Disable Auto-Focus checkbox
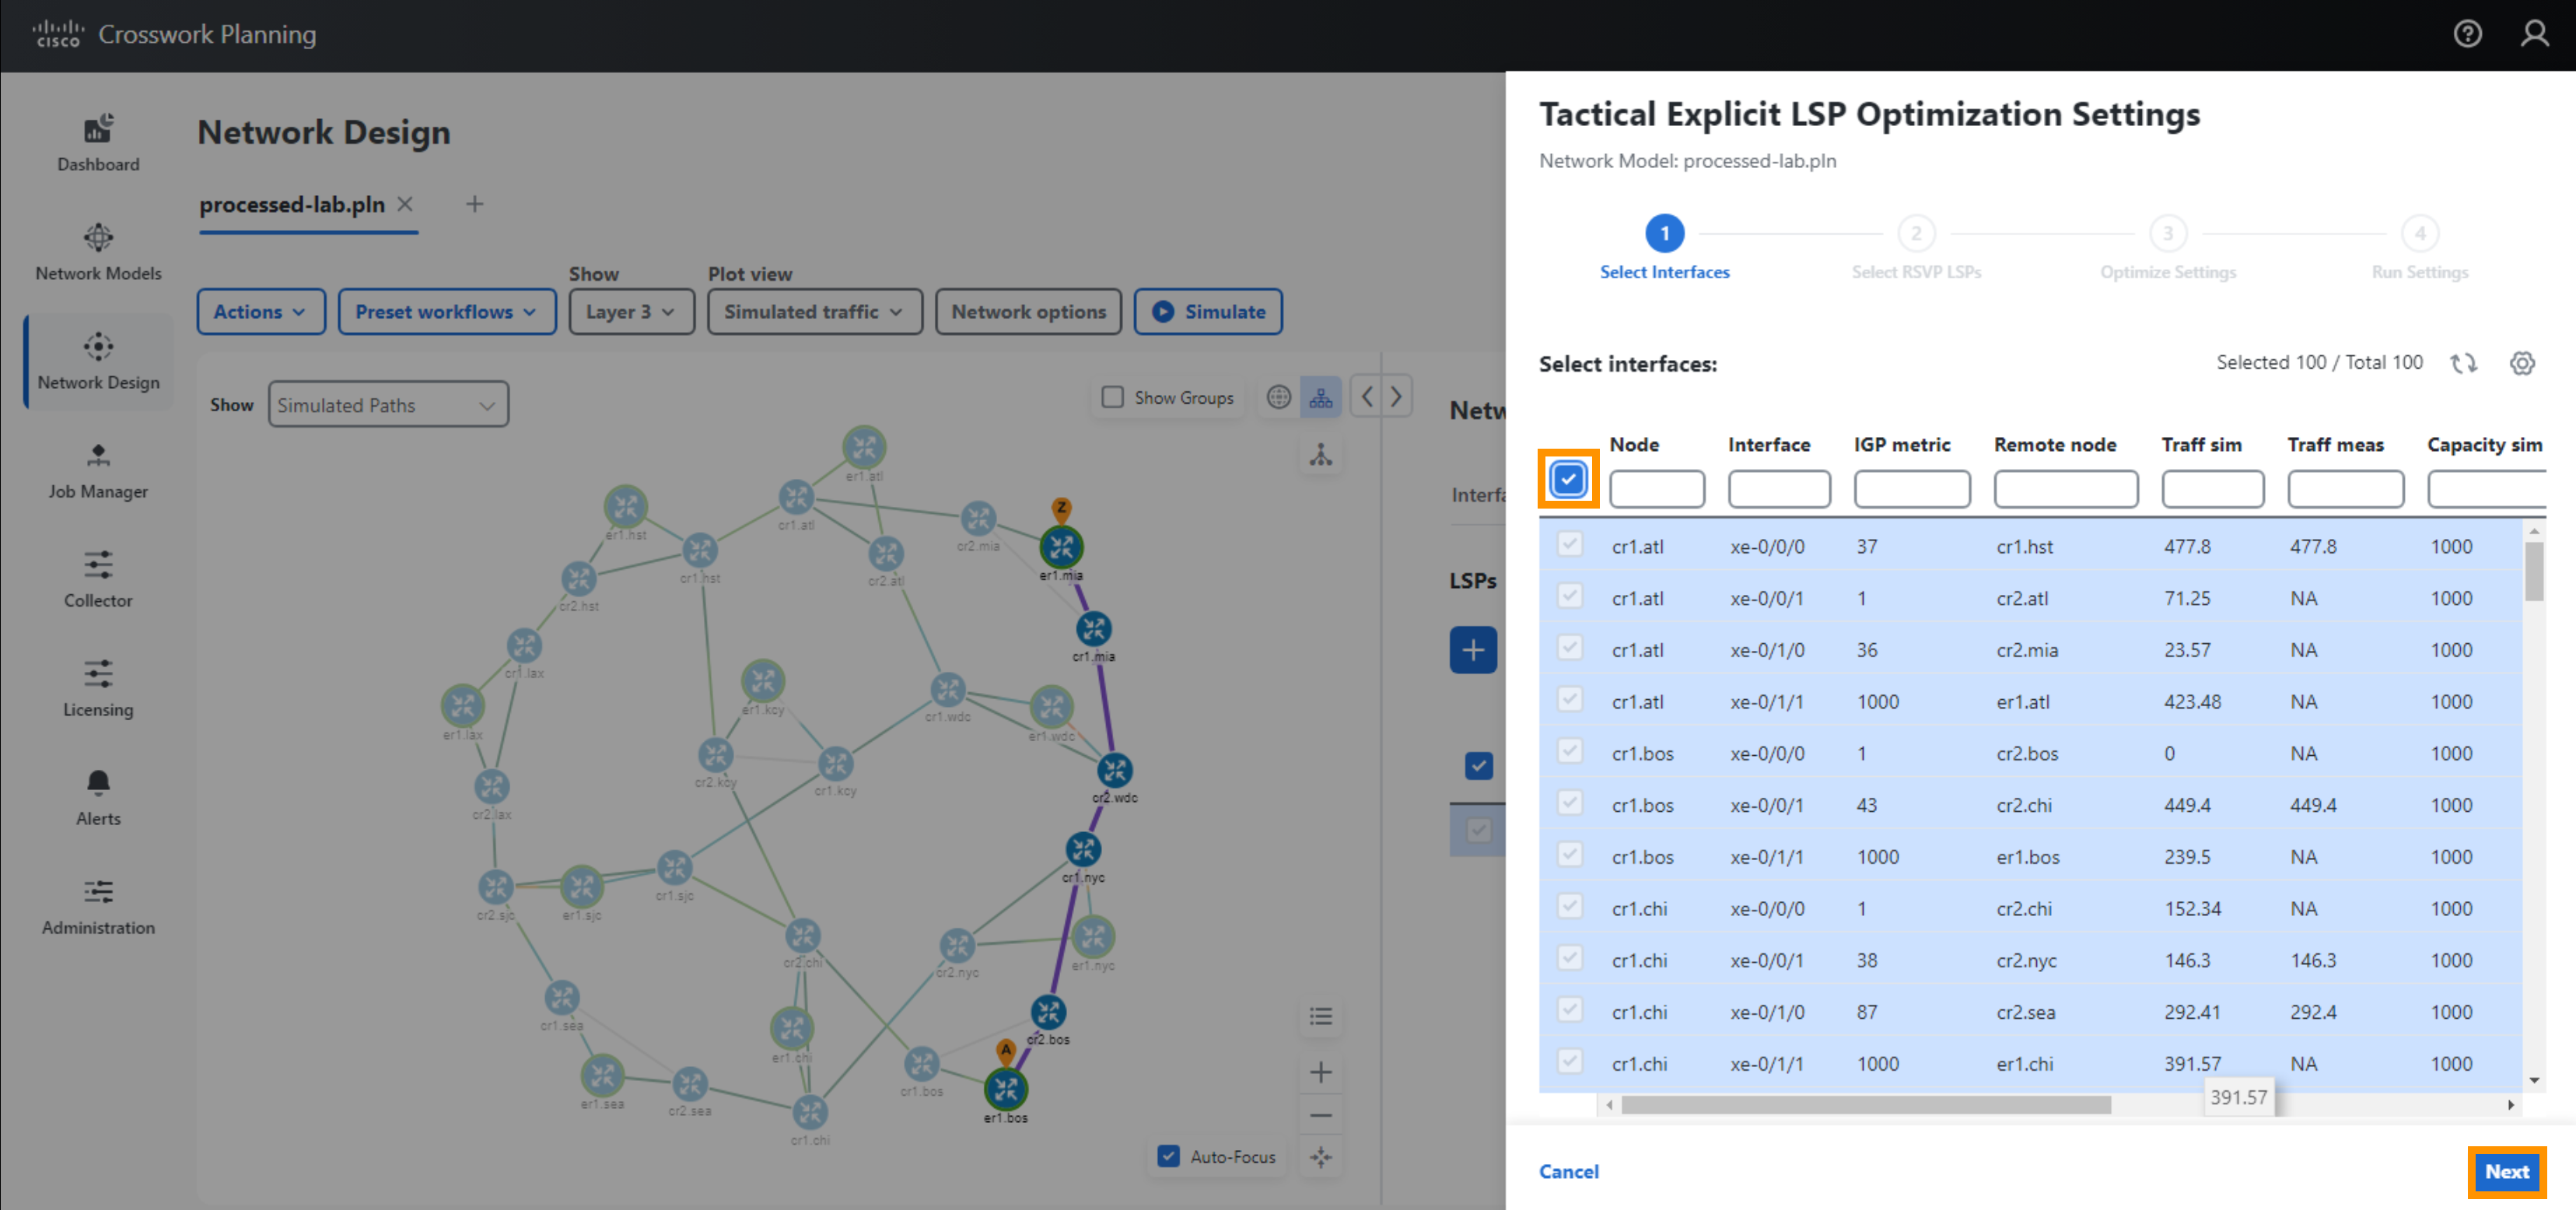 click(1167, 1156)
